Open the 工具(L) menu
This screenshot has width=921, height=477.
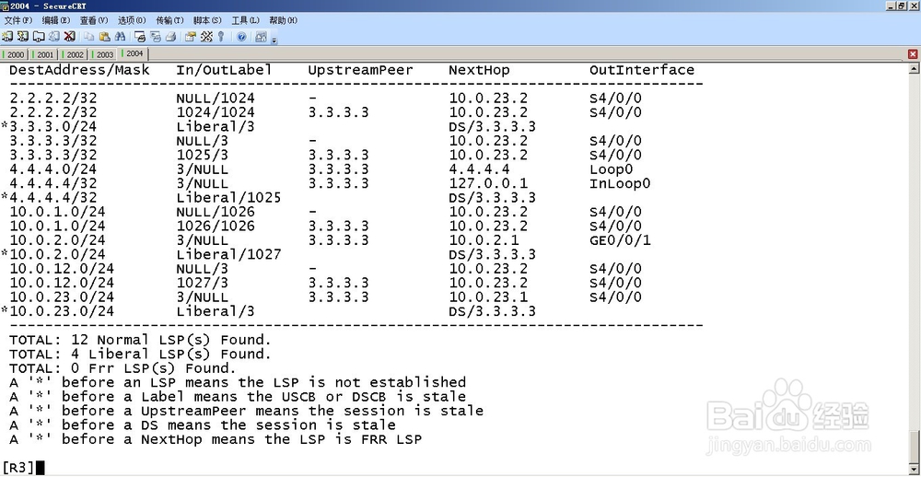(x=245, y=20)
